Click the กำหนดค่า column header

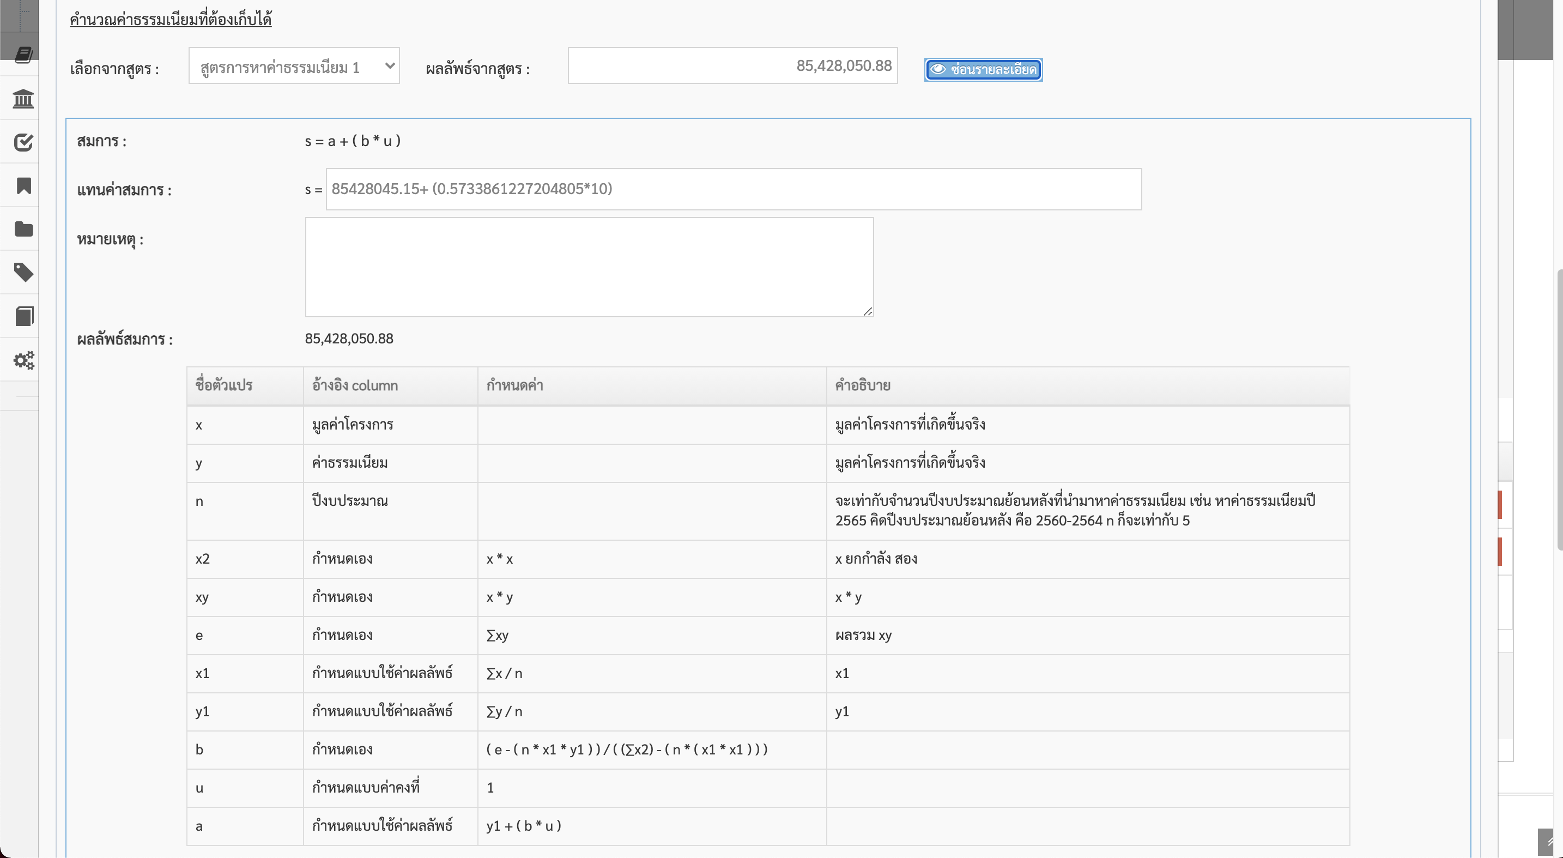tap(652, 386)
